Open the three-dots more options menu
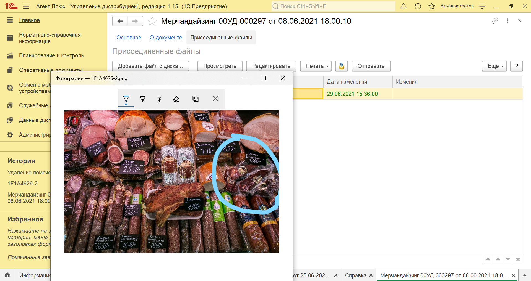The width and height of the screenshot is (531, 281). pyautogui.click(x=507, y=21)
